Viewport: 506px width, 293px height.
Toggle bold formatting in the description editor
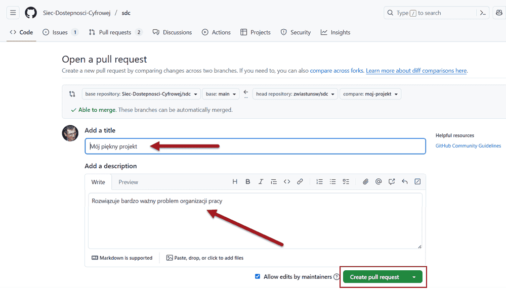coord(248,182)
